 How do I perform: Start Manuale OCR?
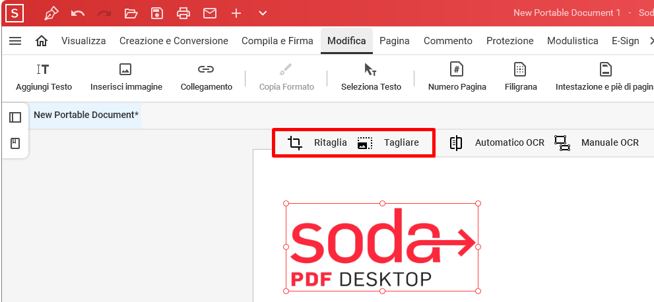(610, 142)
